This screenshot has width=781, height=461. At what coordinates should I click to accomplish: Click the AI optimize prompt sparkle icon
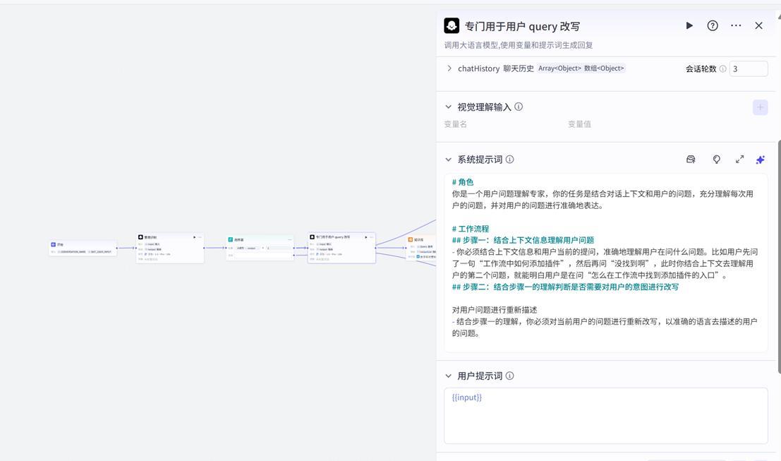coord(760,160)
